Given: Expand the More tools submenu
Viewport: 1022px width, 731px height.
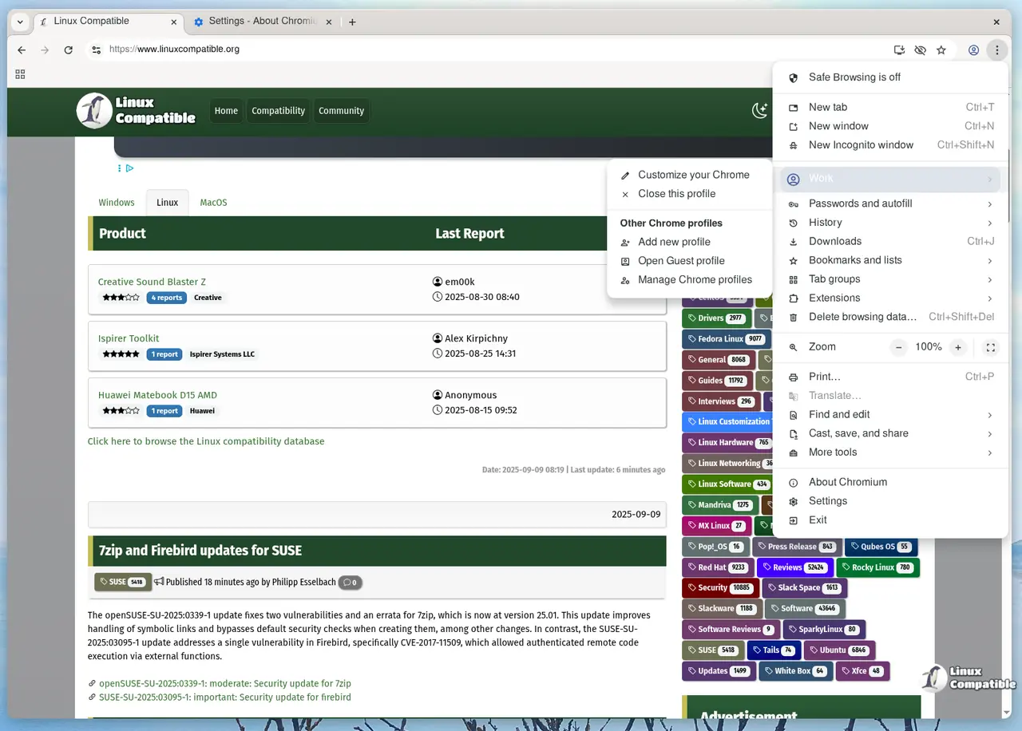Looking at the screenshot, I should (x=833, y=452).
